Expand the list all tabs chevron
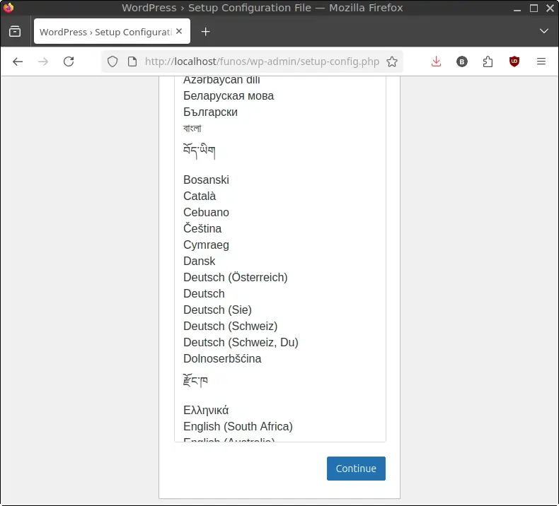The width and height of the screenshot is (559, 506). click(543, 31)
